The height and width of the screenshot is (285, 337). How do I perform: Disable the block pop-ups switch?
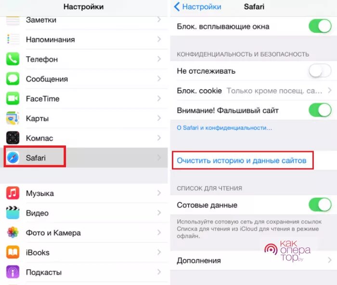(x=320, y=26)
